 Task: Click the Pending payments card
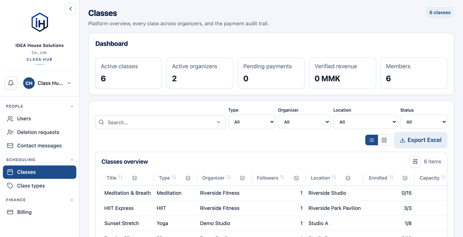tap(271, 73)
